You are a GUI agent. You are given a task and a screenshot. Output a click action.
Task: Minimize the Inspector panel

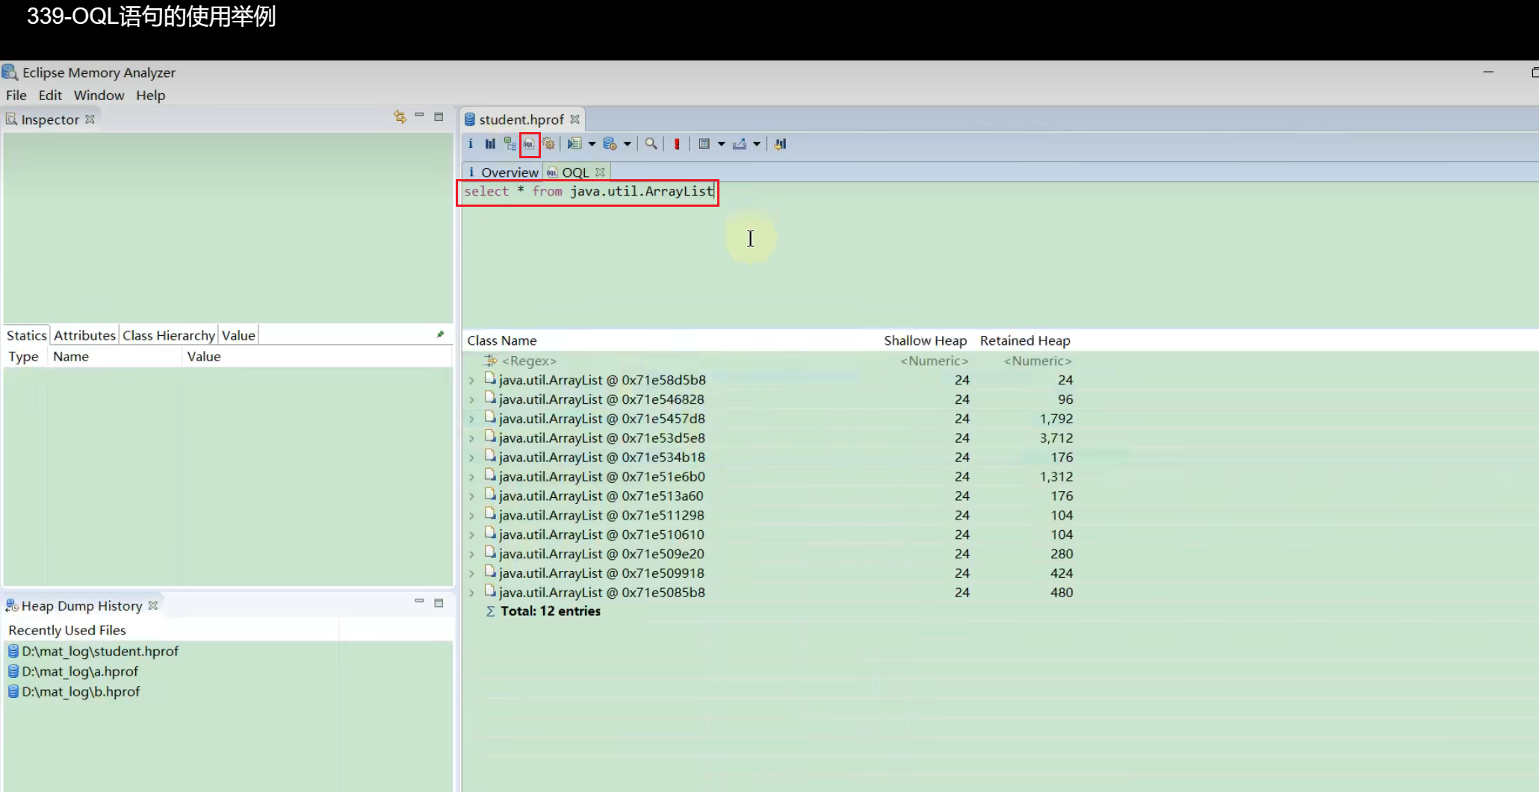coord(419,116)
